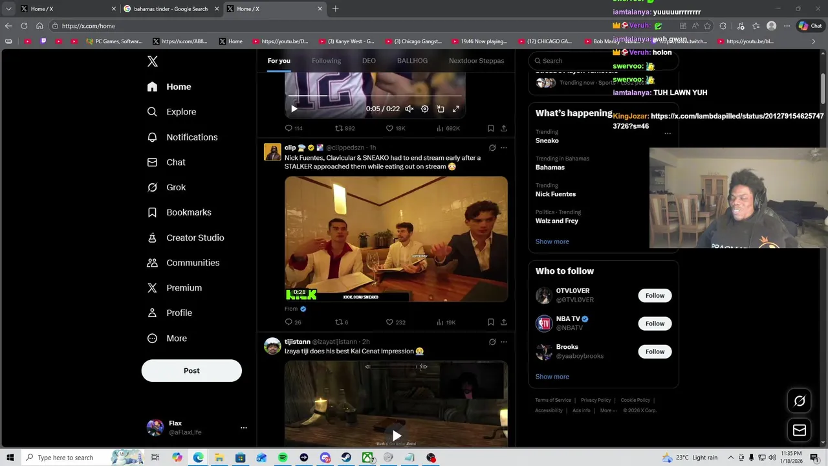Image resolution: width=828 pixels, height=466 pixels.
Task: Reply to the post with 114 comments
Action: click(294, 128)
